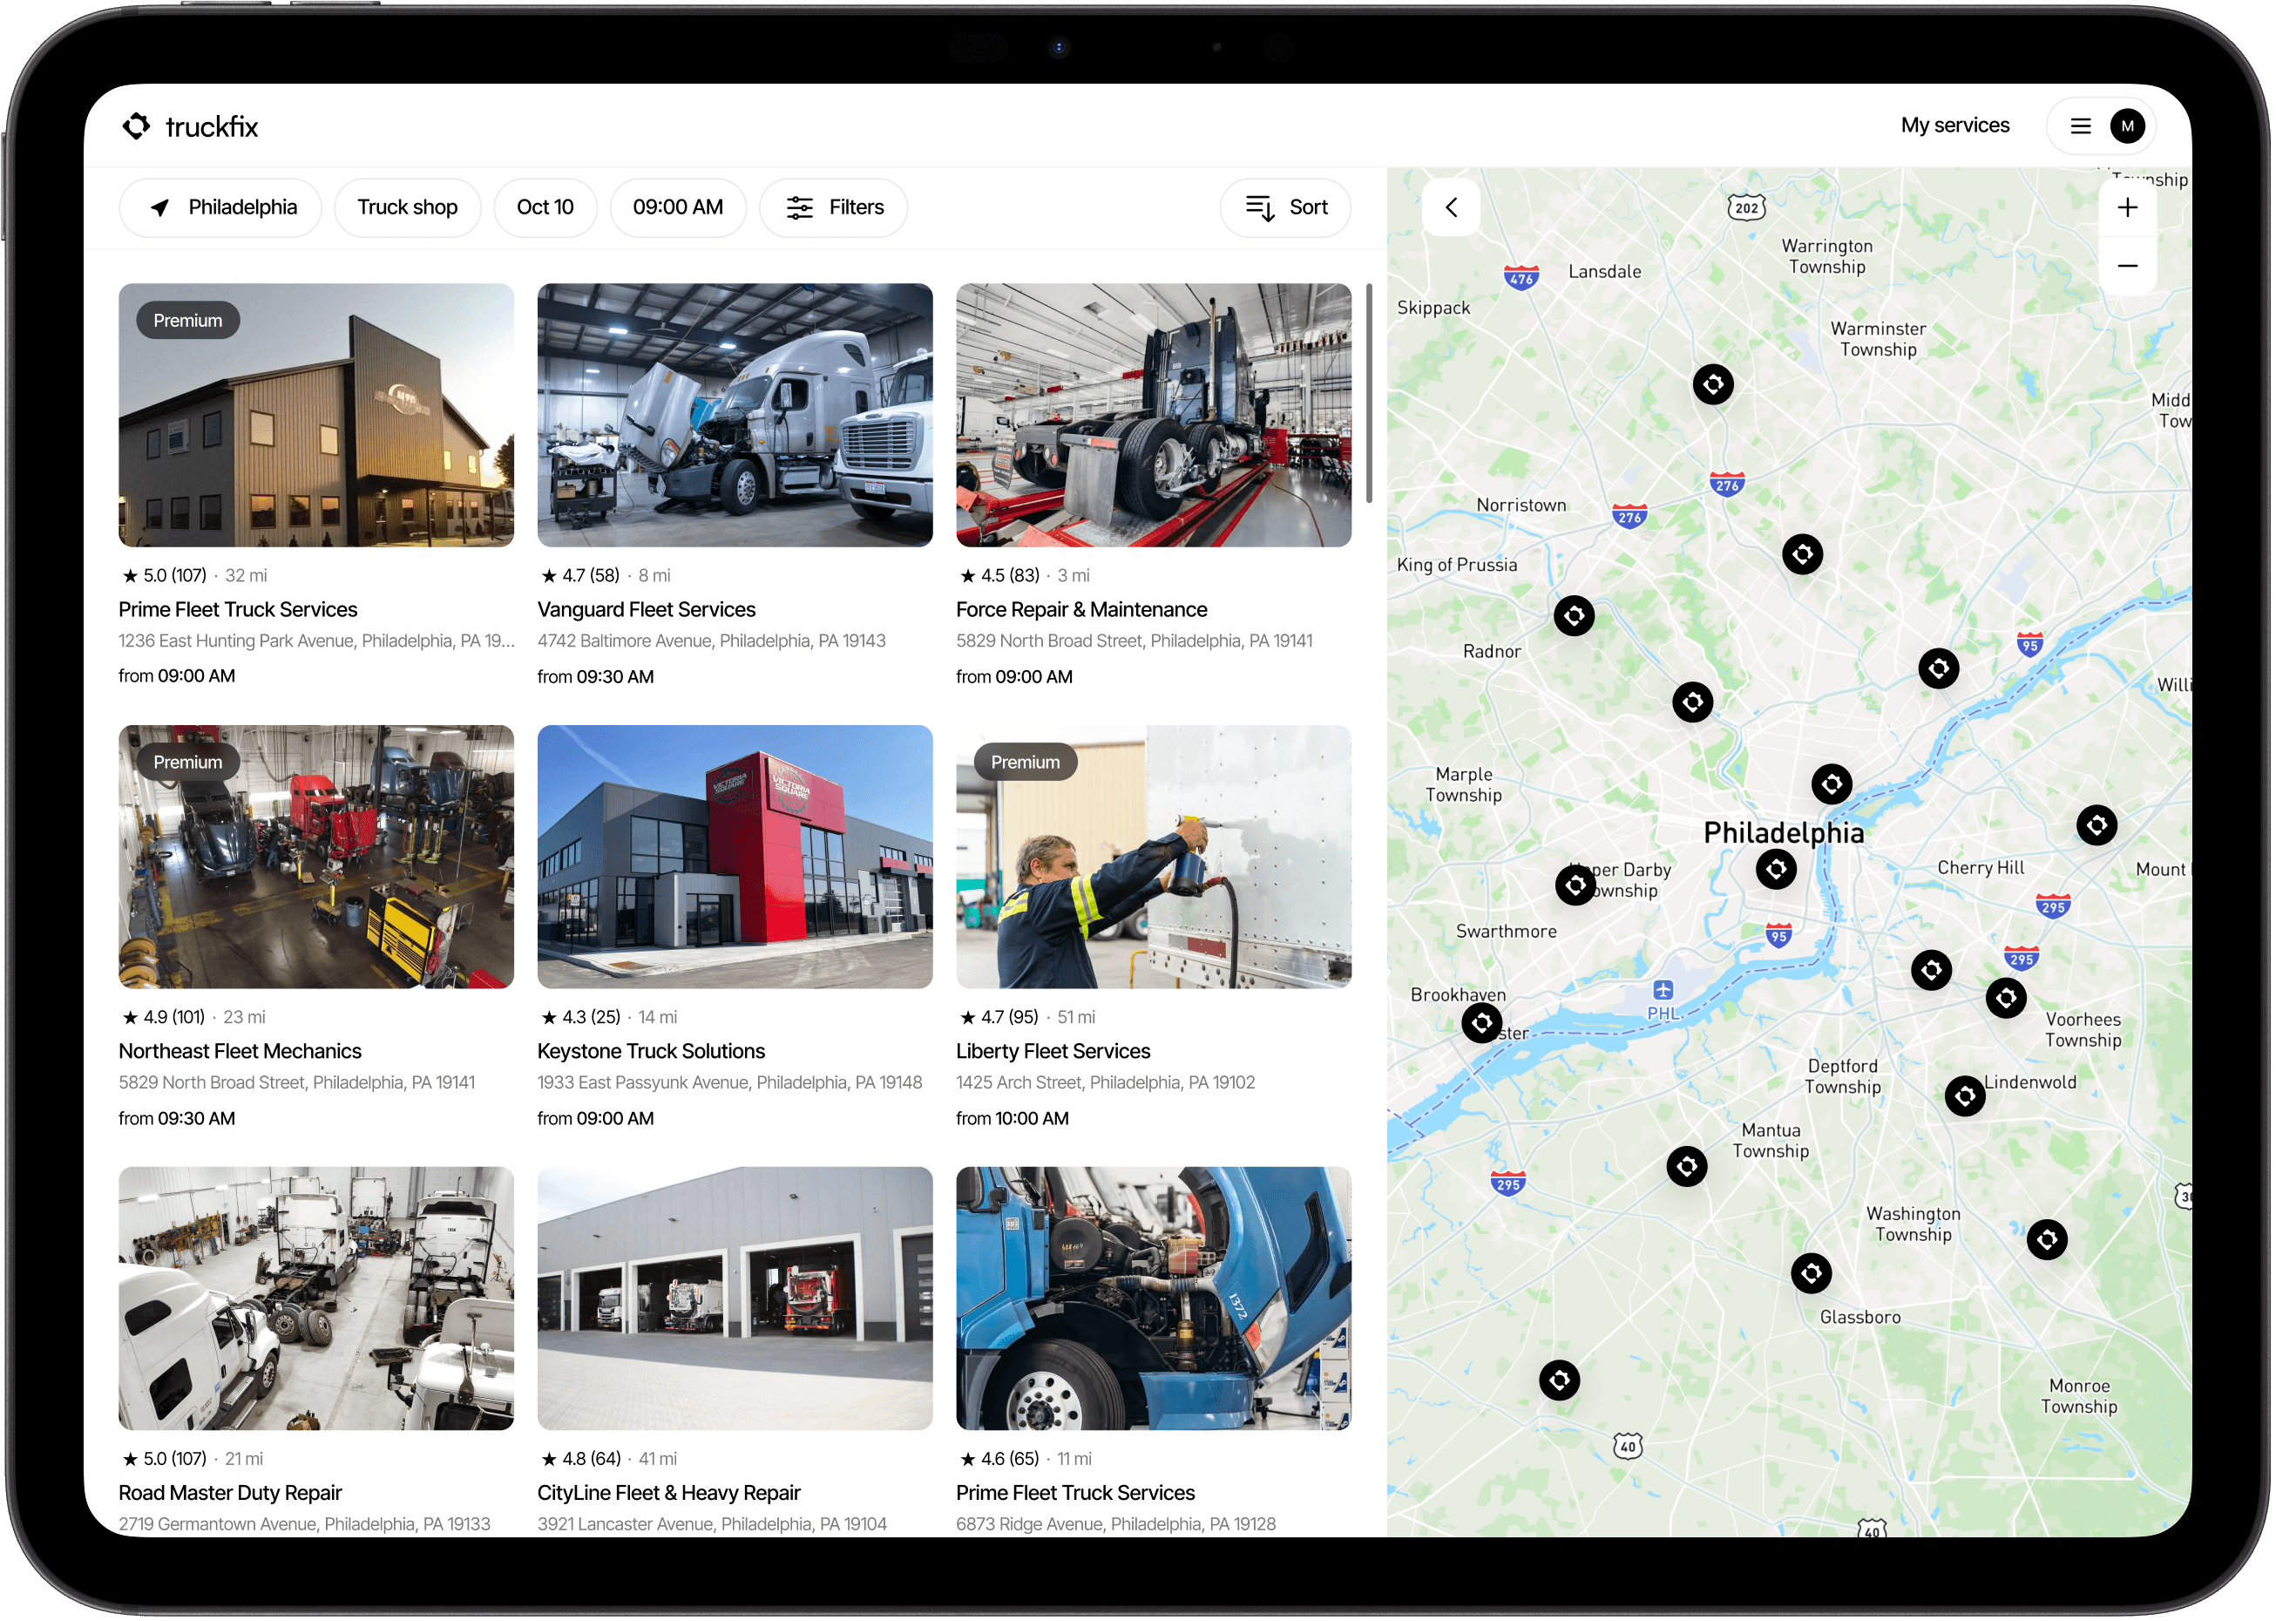This screenshot has height=1621, width=2276.
Task: Open the hamburger menu icon
Action: coord(2081,125)
